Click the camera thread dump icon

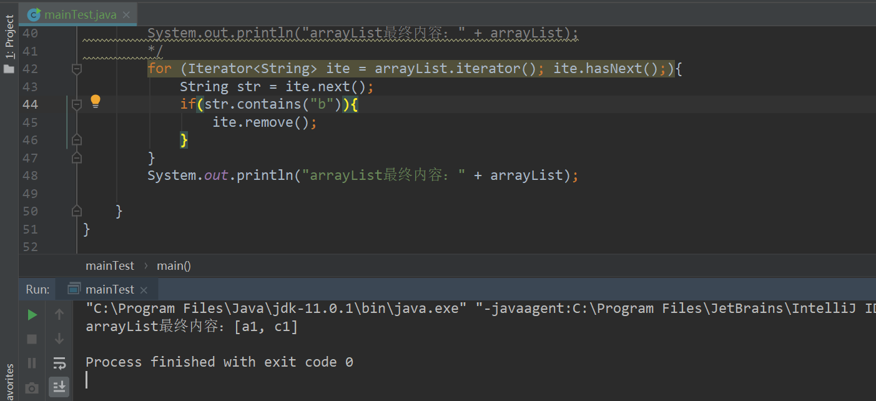[32, 388]
